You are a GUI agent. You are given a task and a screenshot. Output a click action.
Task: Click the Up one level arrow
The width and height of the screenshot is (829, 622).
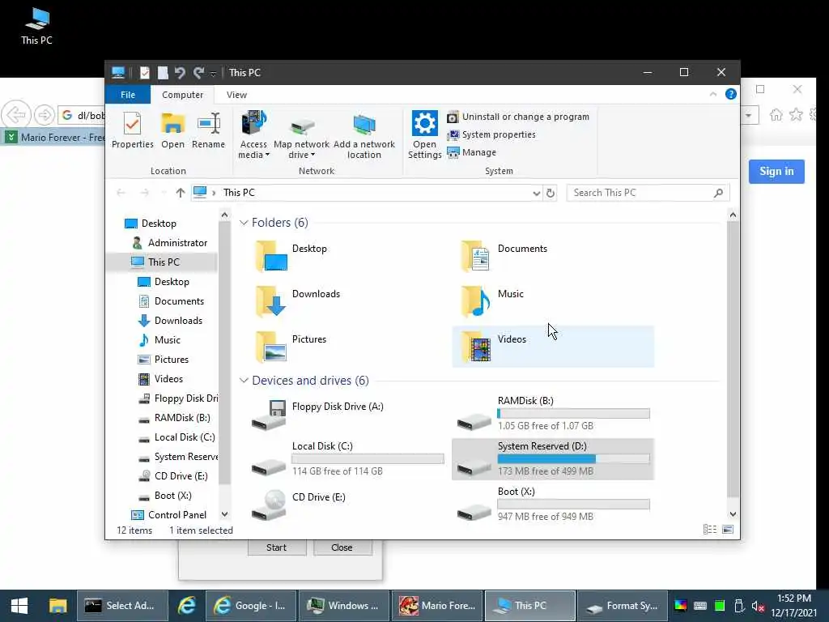coord(181,193)
